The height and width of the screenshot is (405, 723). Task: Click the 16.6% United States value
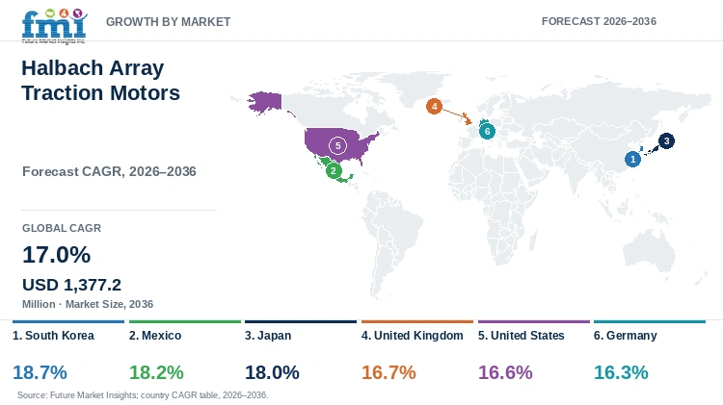point(505,372)
